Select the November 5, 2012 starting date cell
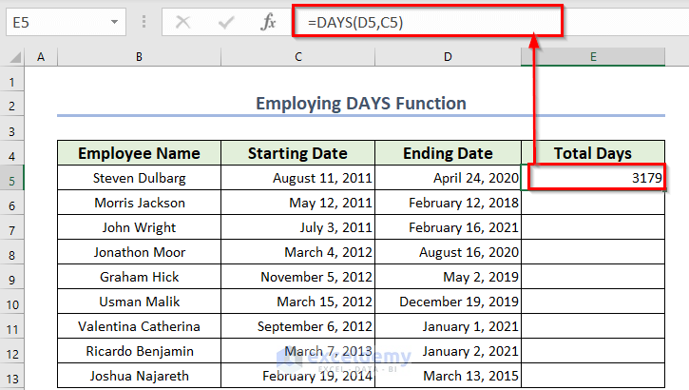 (298, 277)
